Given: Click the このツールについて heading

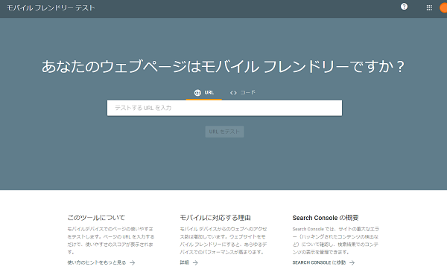Looking at the screenshot, I should tap(96, 218).
